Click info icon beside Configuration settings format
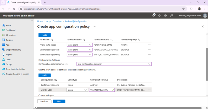The width and height of the screenshot is (208, 109). (x=67, y=64)
